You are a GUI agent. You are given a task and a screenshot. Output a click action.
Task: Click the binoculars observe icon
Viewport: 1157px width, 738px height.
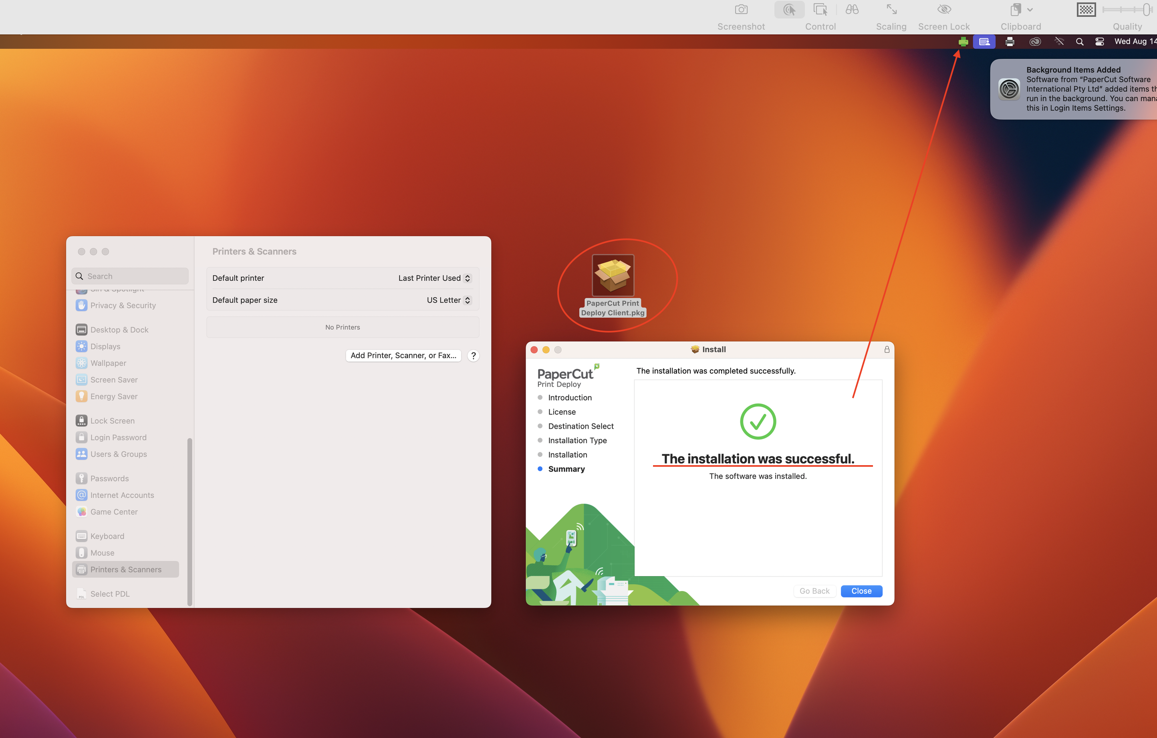coord(851,10)
